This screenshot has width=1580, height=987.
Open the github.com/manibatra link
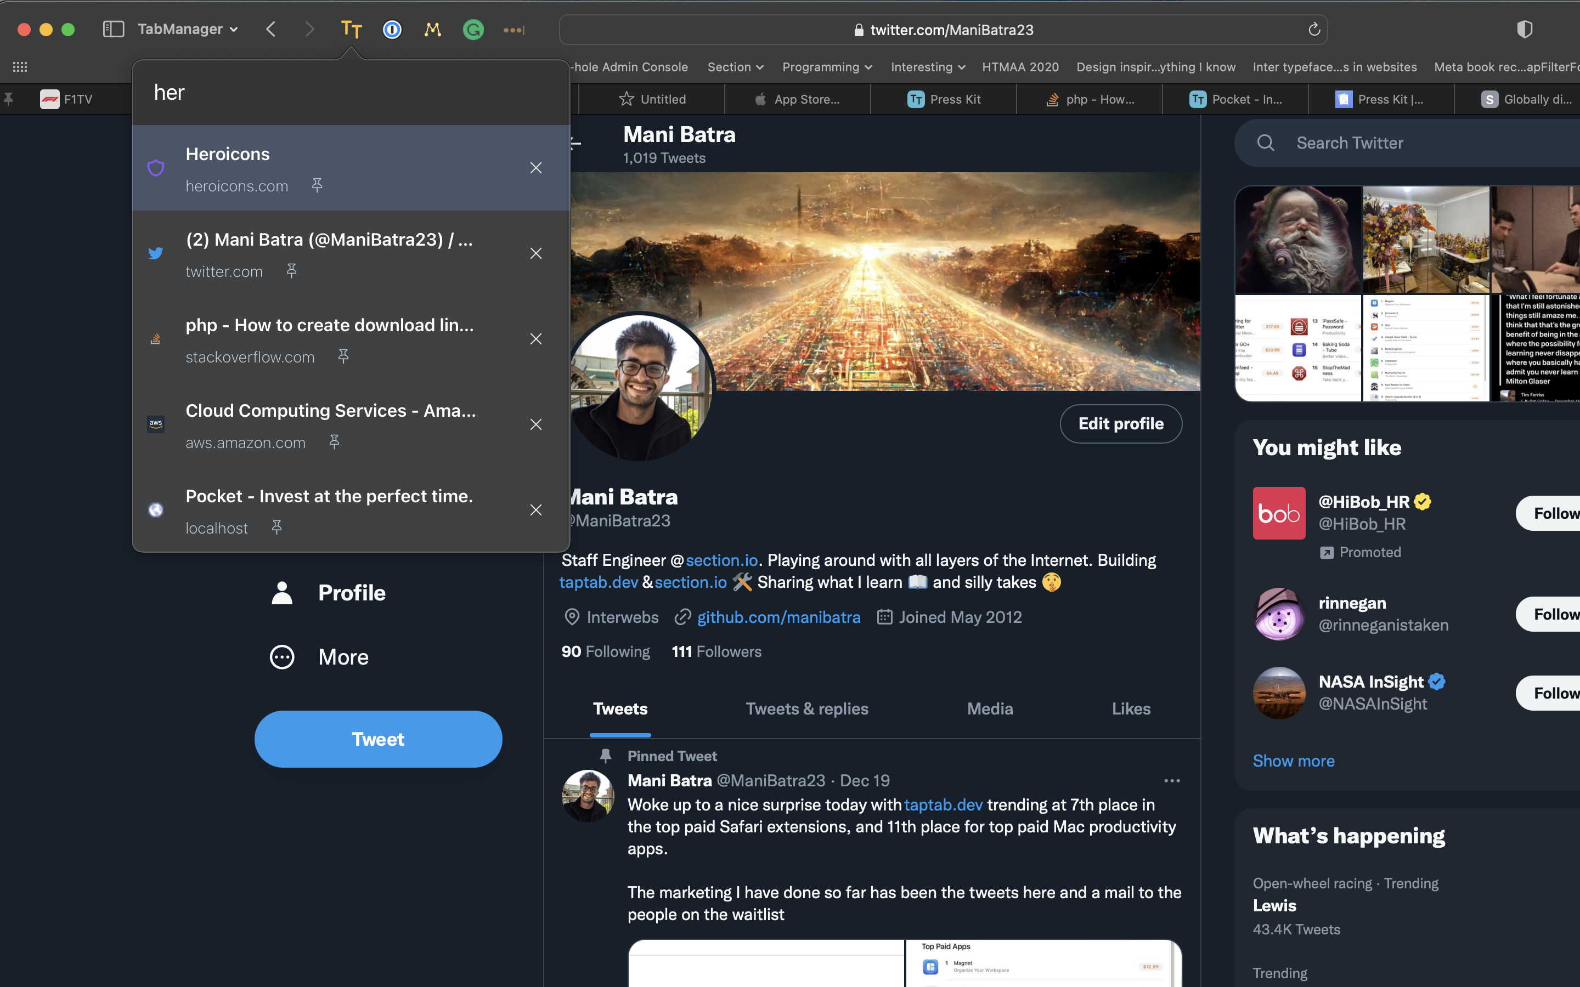point(778,617)
